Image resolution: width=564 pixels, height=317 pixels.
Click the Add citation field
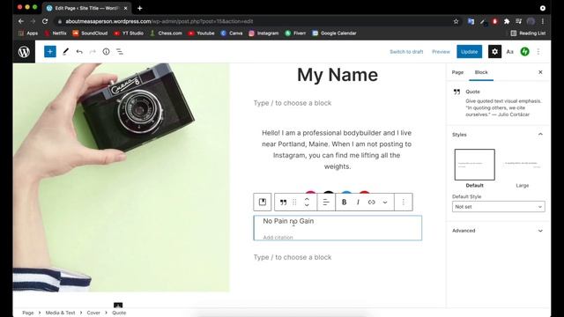tap(278, 237)
